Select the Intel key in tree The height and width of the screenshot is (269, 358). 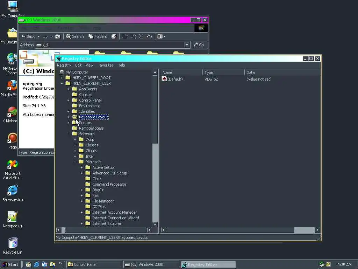(x=89, y=156)
